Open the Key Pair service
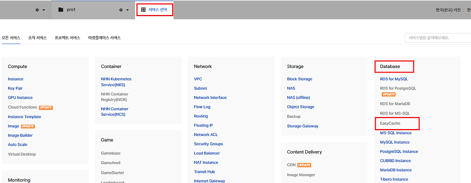Screen dimensions: 471x183 click(x=15, y=88)
